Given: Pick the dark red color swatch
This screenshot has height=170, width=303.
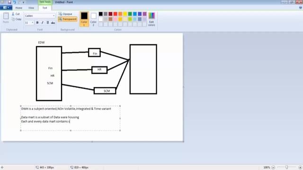Looking at the screenshot, I should (x=110, y=14).
